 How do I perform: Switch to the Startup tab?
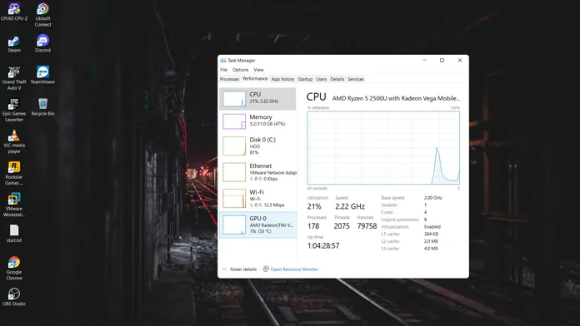(305, 79)
